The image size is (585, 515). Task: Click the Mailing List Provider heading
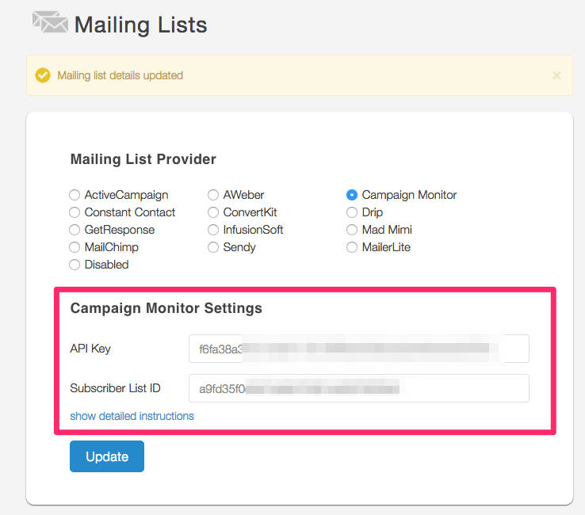[x=143, y=159]
